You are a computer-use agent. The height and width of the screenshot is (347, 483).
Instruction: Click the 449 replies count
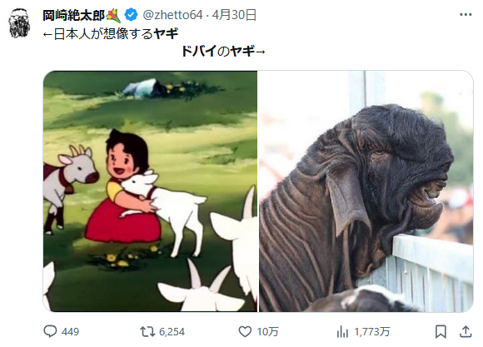coord(70,331)
